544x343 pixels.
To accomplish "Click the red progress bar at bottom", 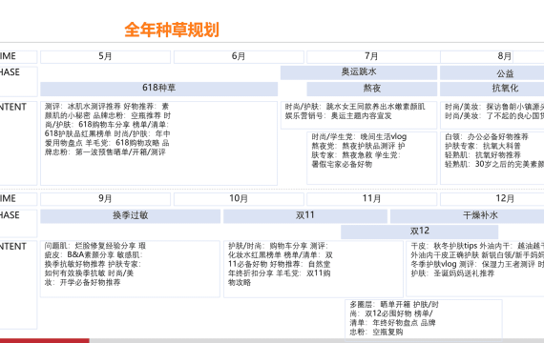I will click(x=45, y=341).
